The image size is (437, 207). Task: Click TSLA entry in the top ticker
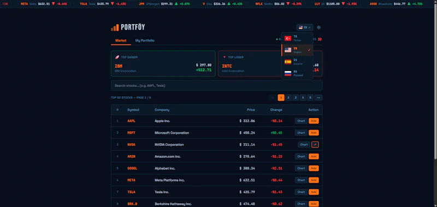click(x=103, y=4)
